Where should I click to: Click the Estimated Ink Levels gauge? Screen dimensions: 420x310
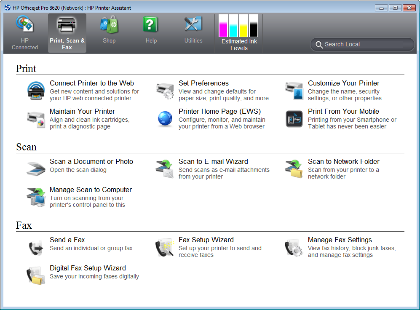239,33
